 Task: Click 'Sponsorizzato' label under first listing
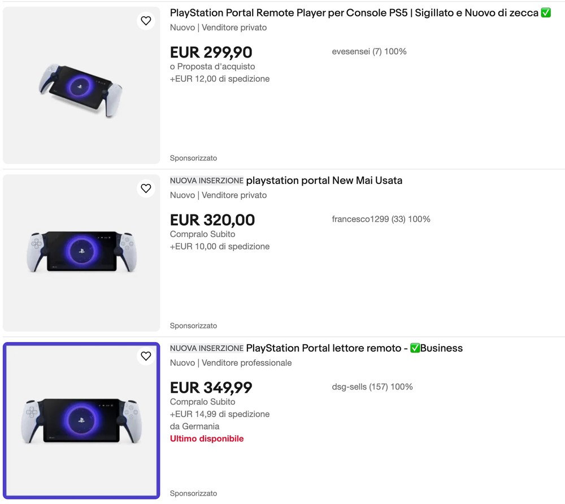(193, 158)
